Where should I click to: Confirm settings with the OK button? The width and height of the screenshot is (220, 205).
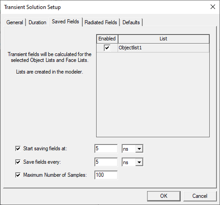coord(164,196)
